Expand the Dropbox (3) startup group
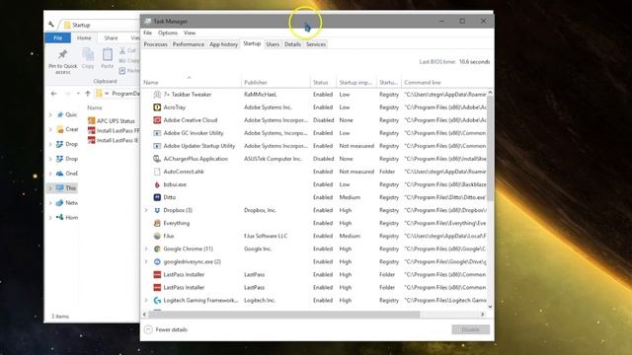This screenshot has height=355, width=632. pyautogui.click(x=146, y=210)
